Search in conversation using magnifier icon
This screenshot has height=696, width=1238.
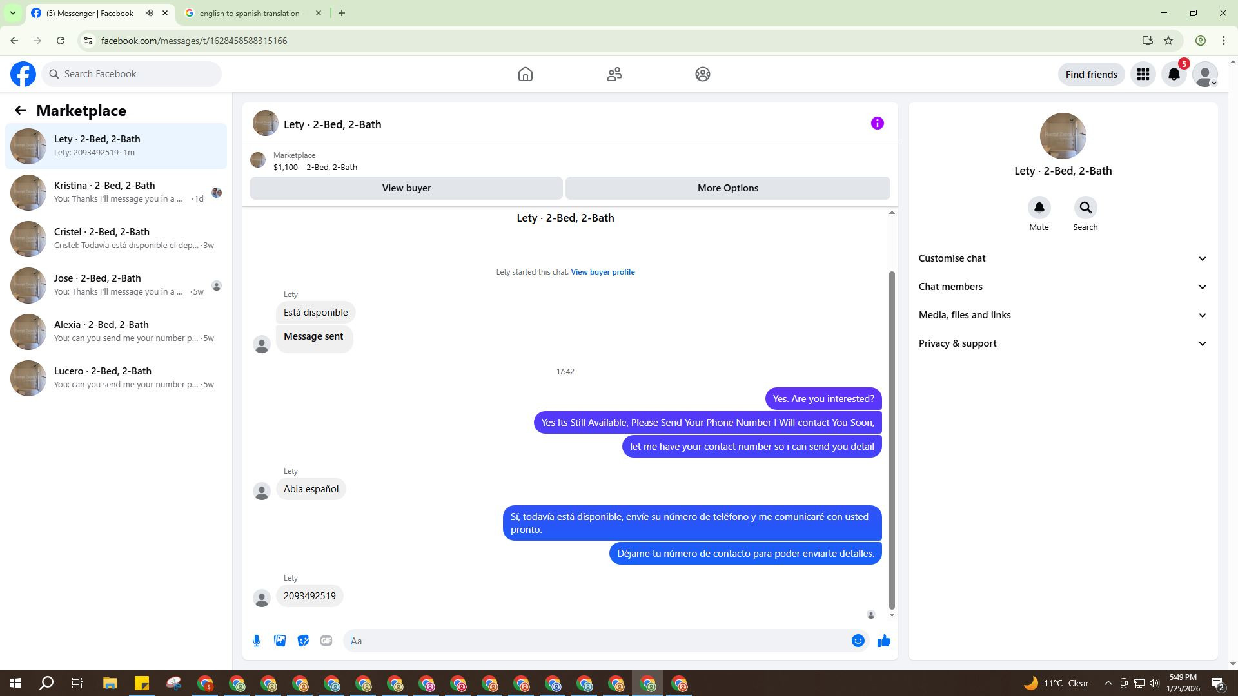click(x=1085, y=208)
